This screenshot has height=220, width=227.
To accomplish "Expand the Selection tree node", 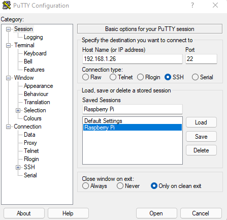I will 18,110.
